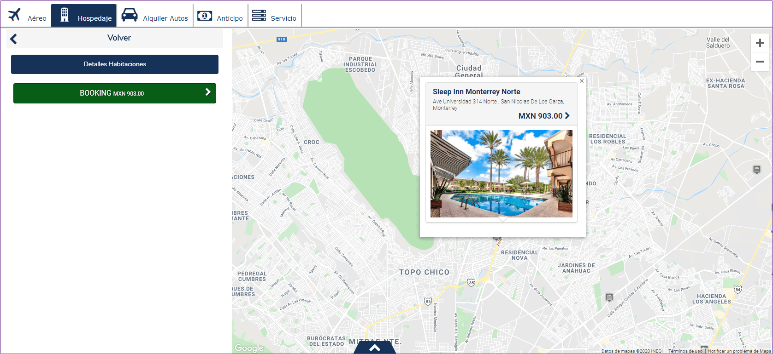773x354 pixels.
Task: Click the RESIDENCIAL LOS ROBLES label
Action: tap(608, 139)
